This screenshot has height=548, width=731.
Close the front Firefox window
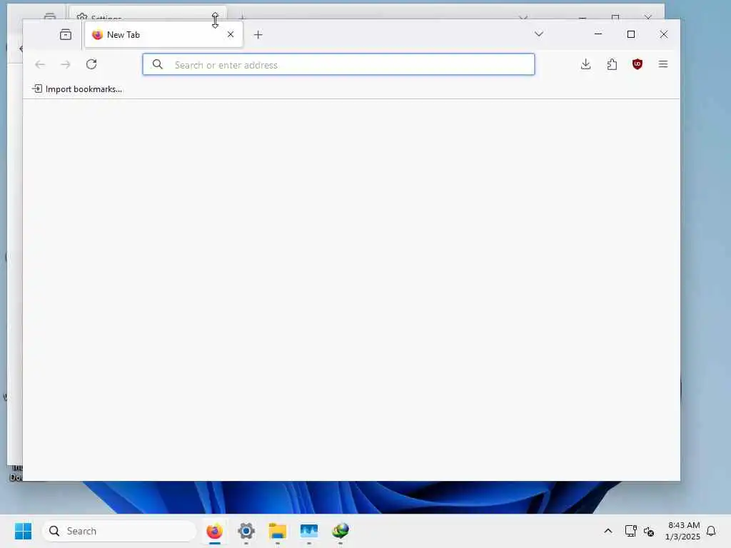point(664,34)
